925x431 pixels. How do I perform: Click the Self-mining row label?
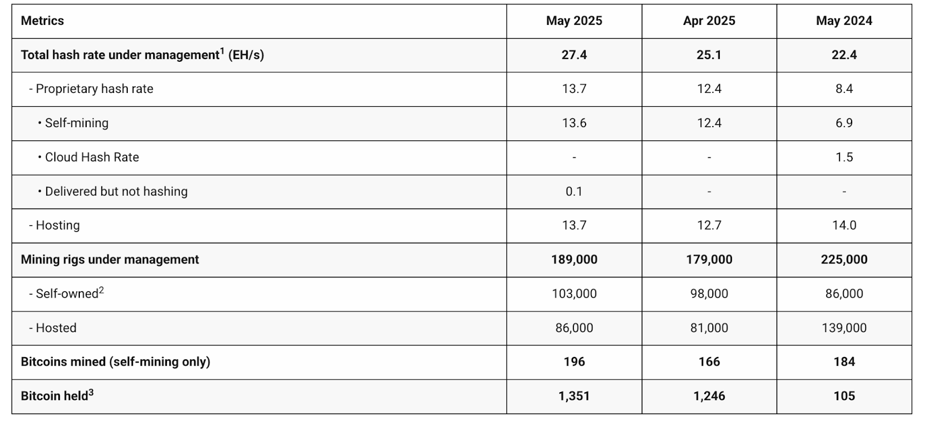point(76,123)
